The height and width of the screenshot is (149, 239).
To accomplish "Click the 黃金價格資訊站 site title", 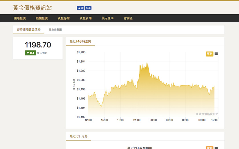I will [x=33, y=8].
